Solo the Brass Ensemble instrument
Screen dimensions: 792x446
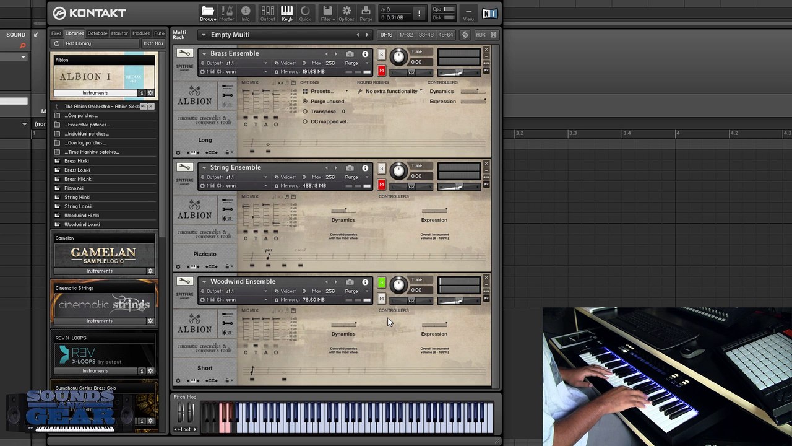381,55
